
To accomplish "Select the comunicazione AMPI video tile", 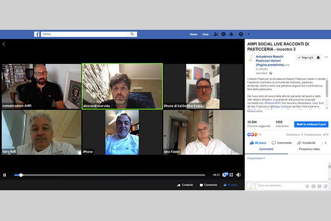I will tap(41, 86).
